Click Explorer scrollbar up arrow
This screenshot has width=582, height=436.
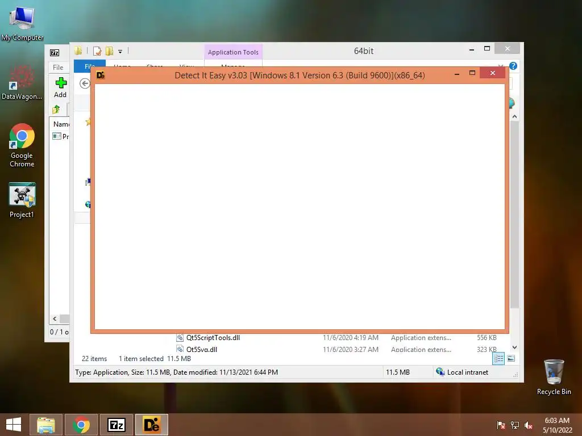pyautogui.click(x=514, y=117)
